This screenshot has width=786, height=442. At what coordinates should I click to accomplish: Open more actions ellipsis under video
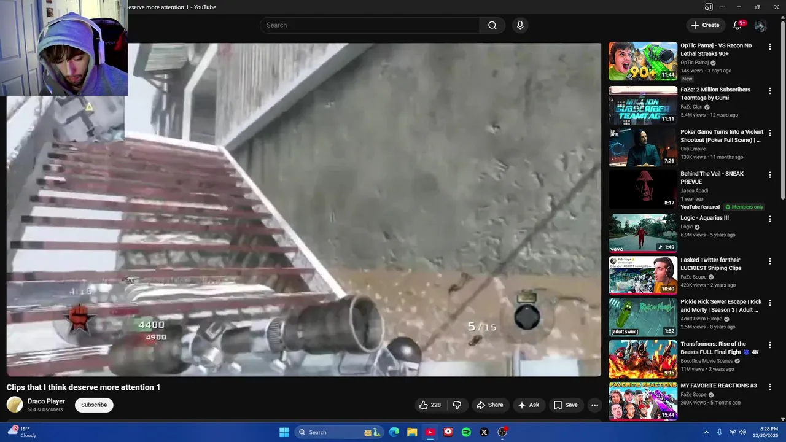click(594, 405)
